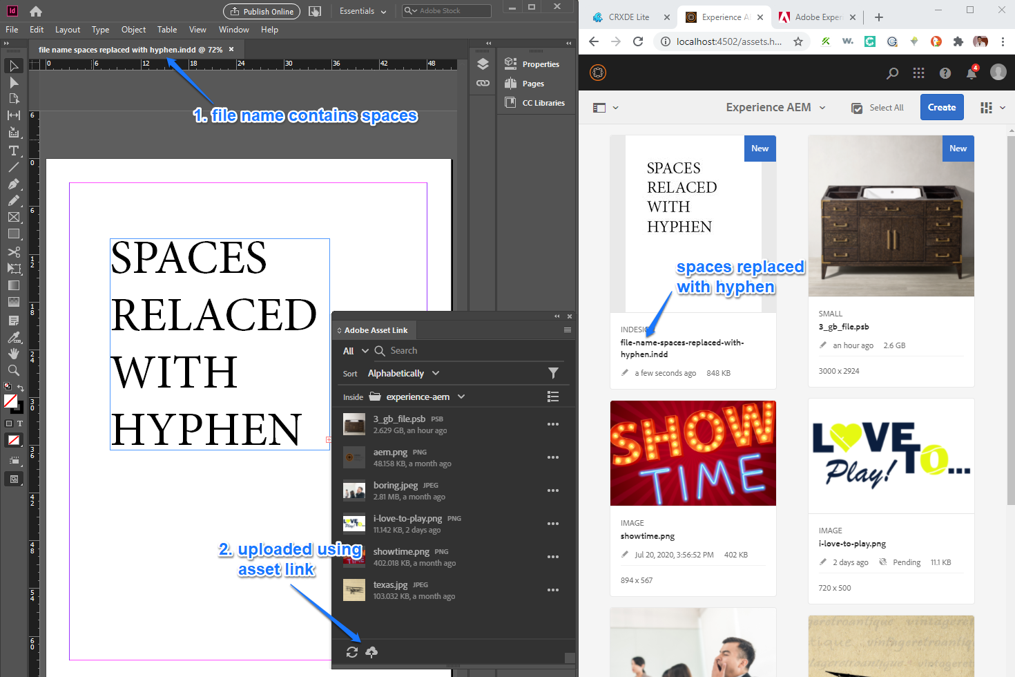
Task: Expand the Sort Alphabetically dropdown
Action: click(403, 373)
